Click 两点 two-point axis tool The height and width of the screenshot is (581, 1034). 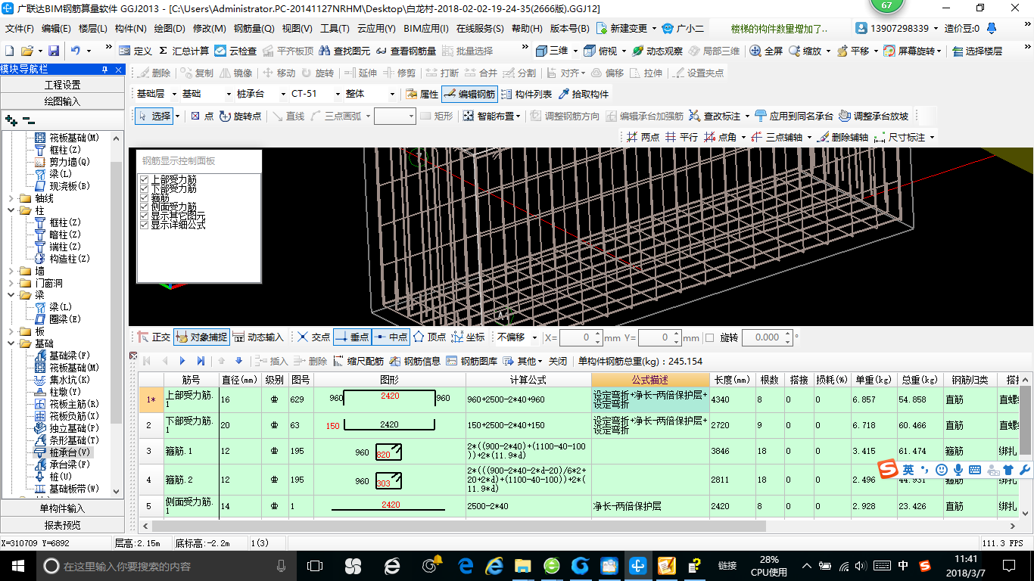(642, 137)
